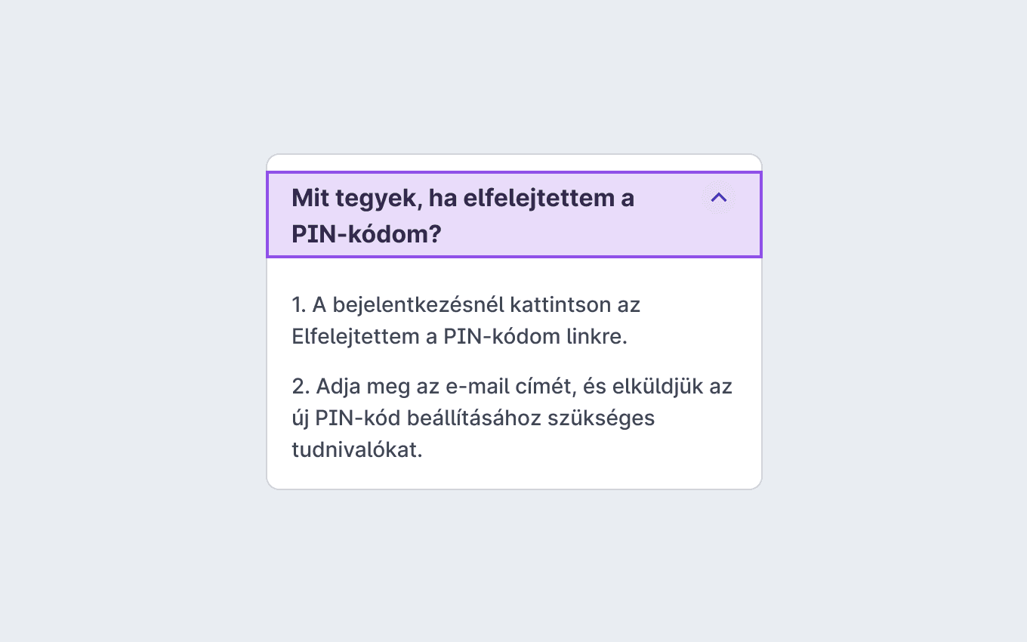Click the step "1. A bejelentkezésnél kattintson az"
The height and width of the screenshot is (642, 1027).
466,304
